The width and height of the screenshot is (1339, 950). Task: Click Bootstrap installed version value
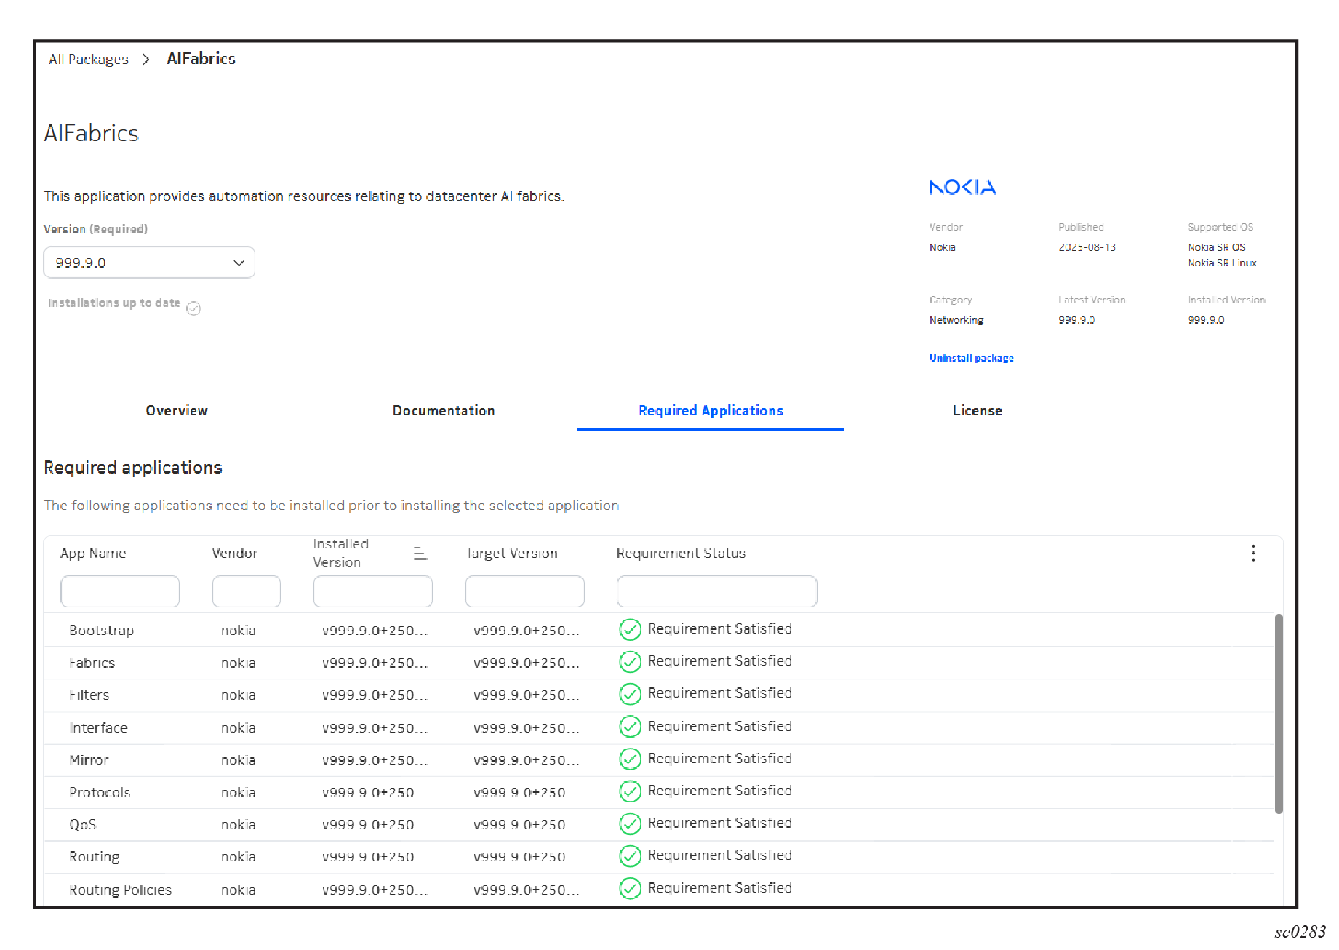click(375, 631)
